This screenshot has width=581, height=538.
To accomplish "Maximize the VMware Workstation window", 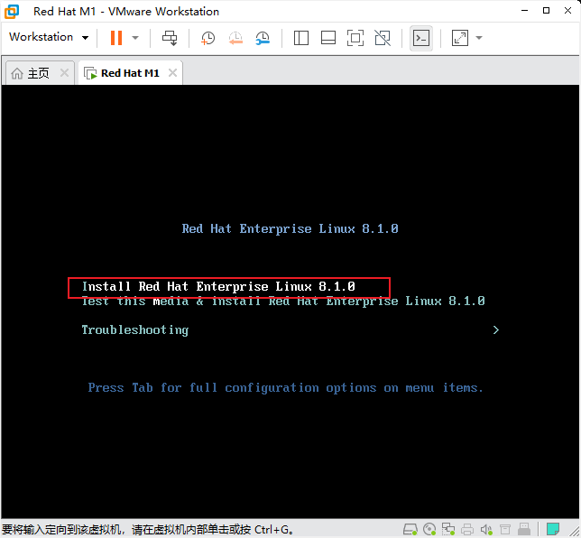I will (546, 11).
